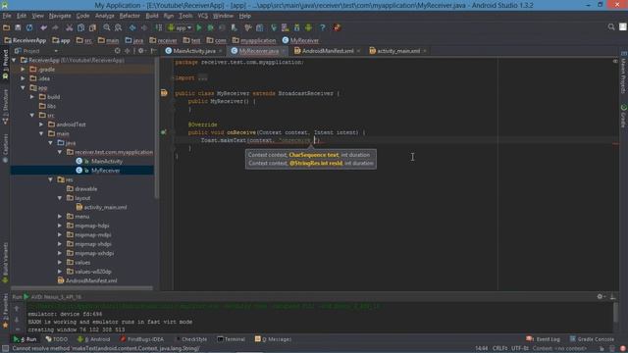The height and width of the screenshot is (353, 628).
Task: Open the Build menu
Action: 152,16
